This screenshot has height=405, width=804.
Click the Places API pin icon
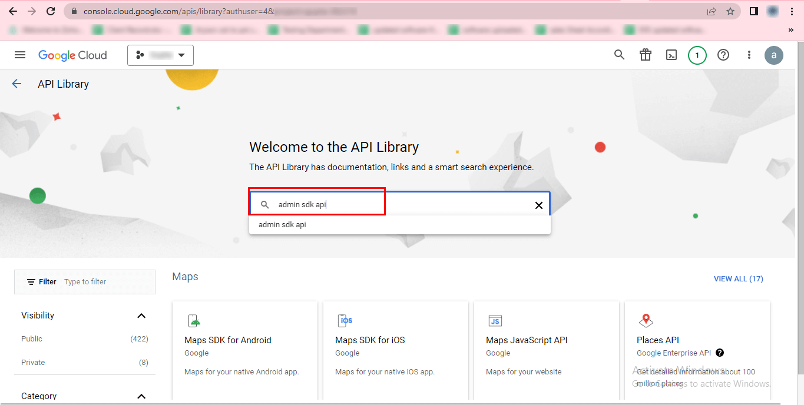click(x=646, y=321)
